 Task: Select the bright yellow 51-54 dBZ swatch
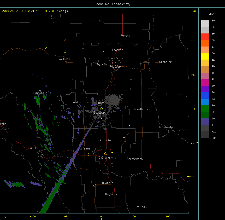205,56
